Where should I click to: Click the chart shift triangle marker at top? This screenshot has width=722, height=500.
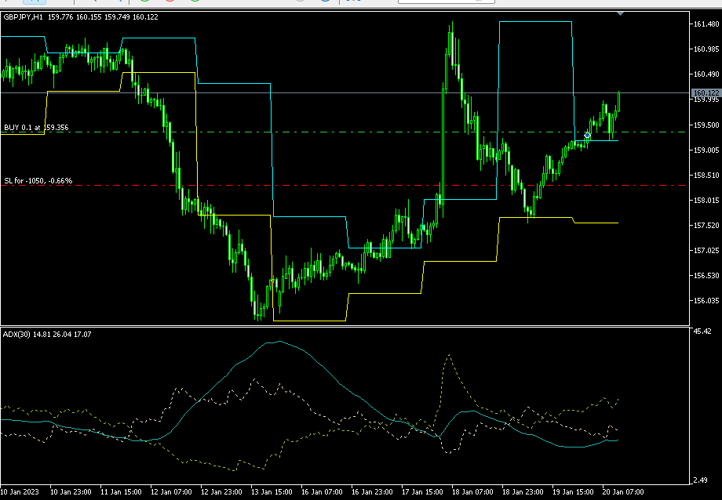[x=621, y=13]
